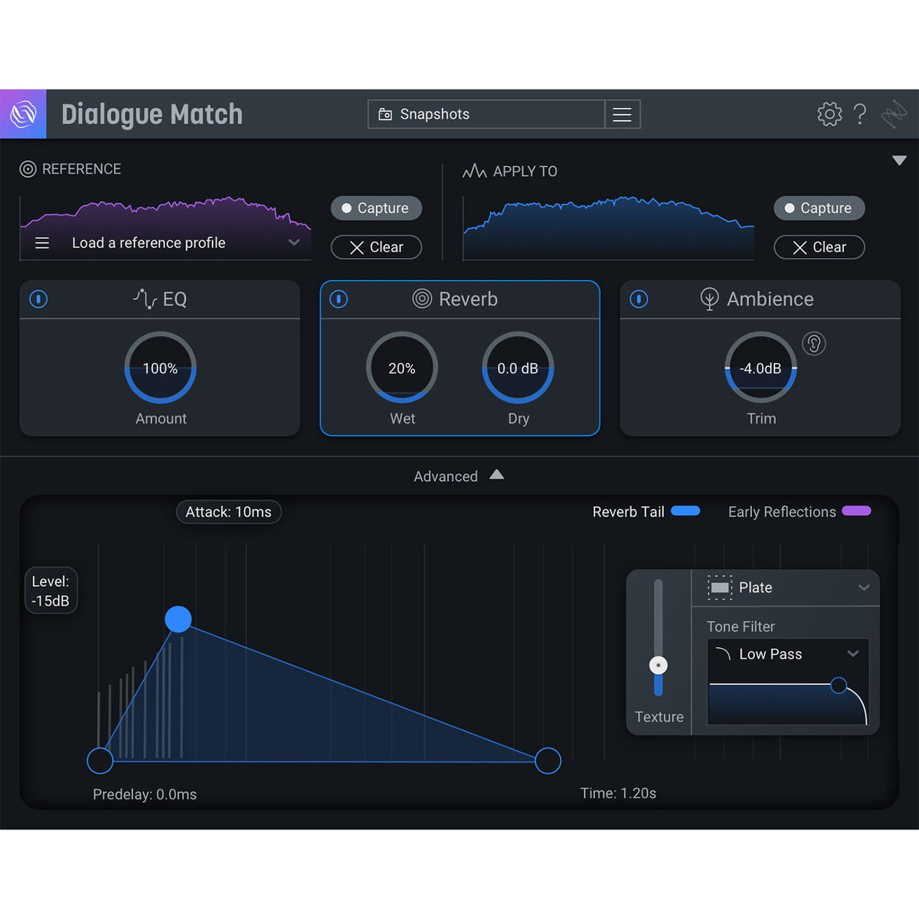Open the reference profile list menu icon
919x919 pixels.
pos(42,243)
